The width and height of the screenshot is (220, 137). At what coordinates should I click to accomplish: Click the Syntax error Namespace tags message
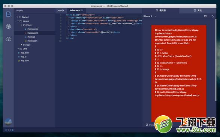(175, 42)
